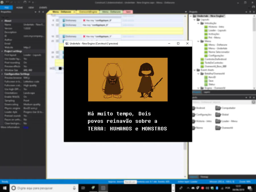This screenshot has width=256, height=192.
Task: Open História - Intro folder in Objects panel
Action: click(x=202, y=121)
